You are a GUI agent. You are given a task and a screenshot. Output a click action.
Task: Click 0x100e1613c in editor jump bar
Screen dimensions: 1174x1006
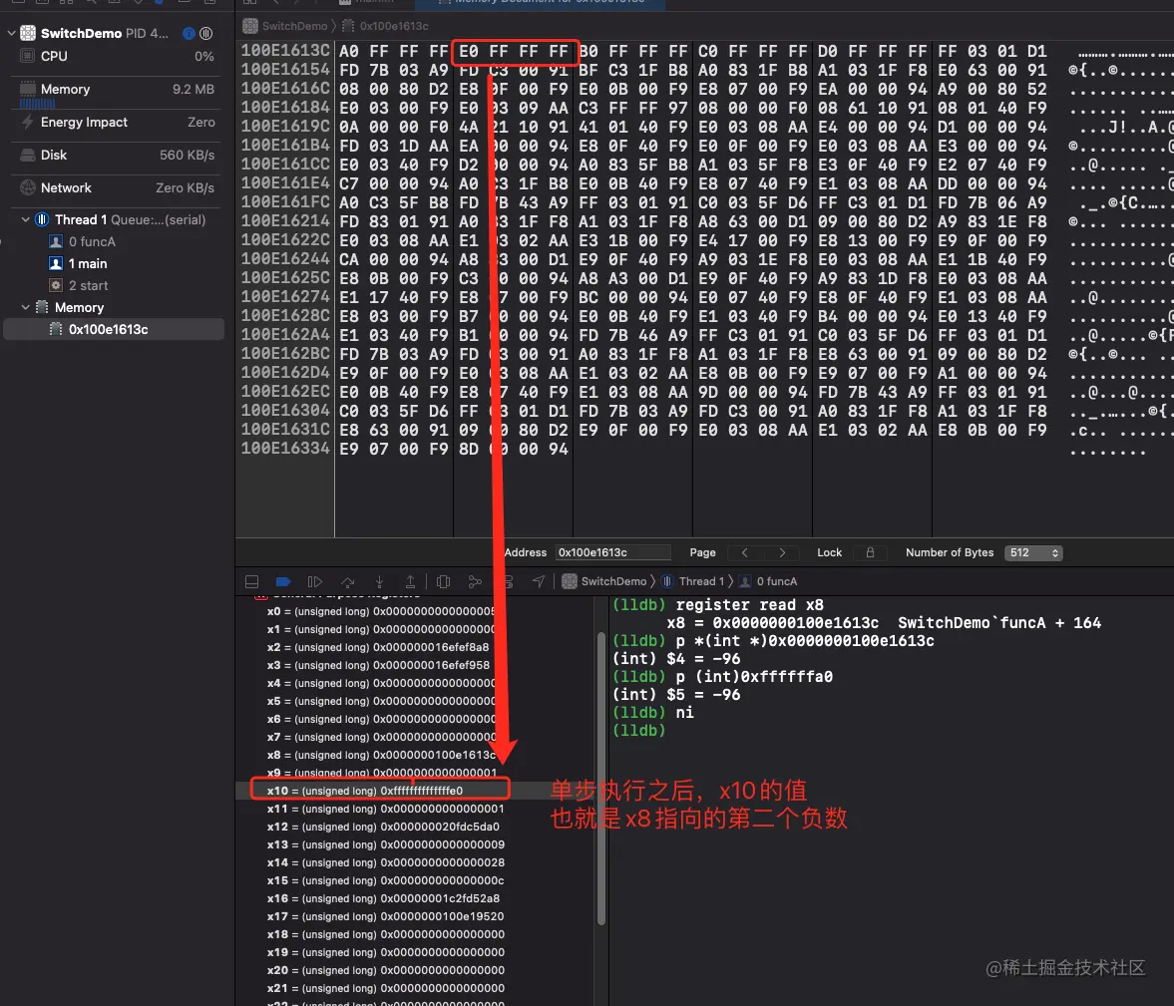tap(386, 26)
